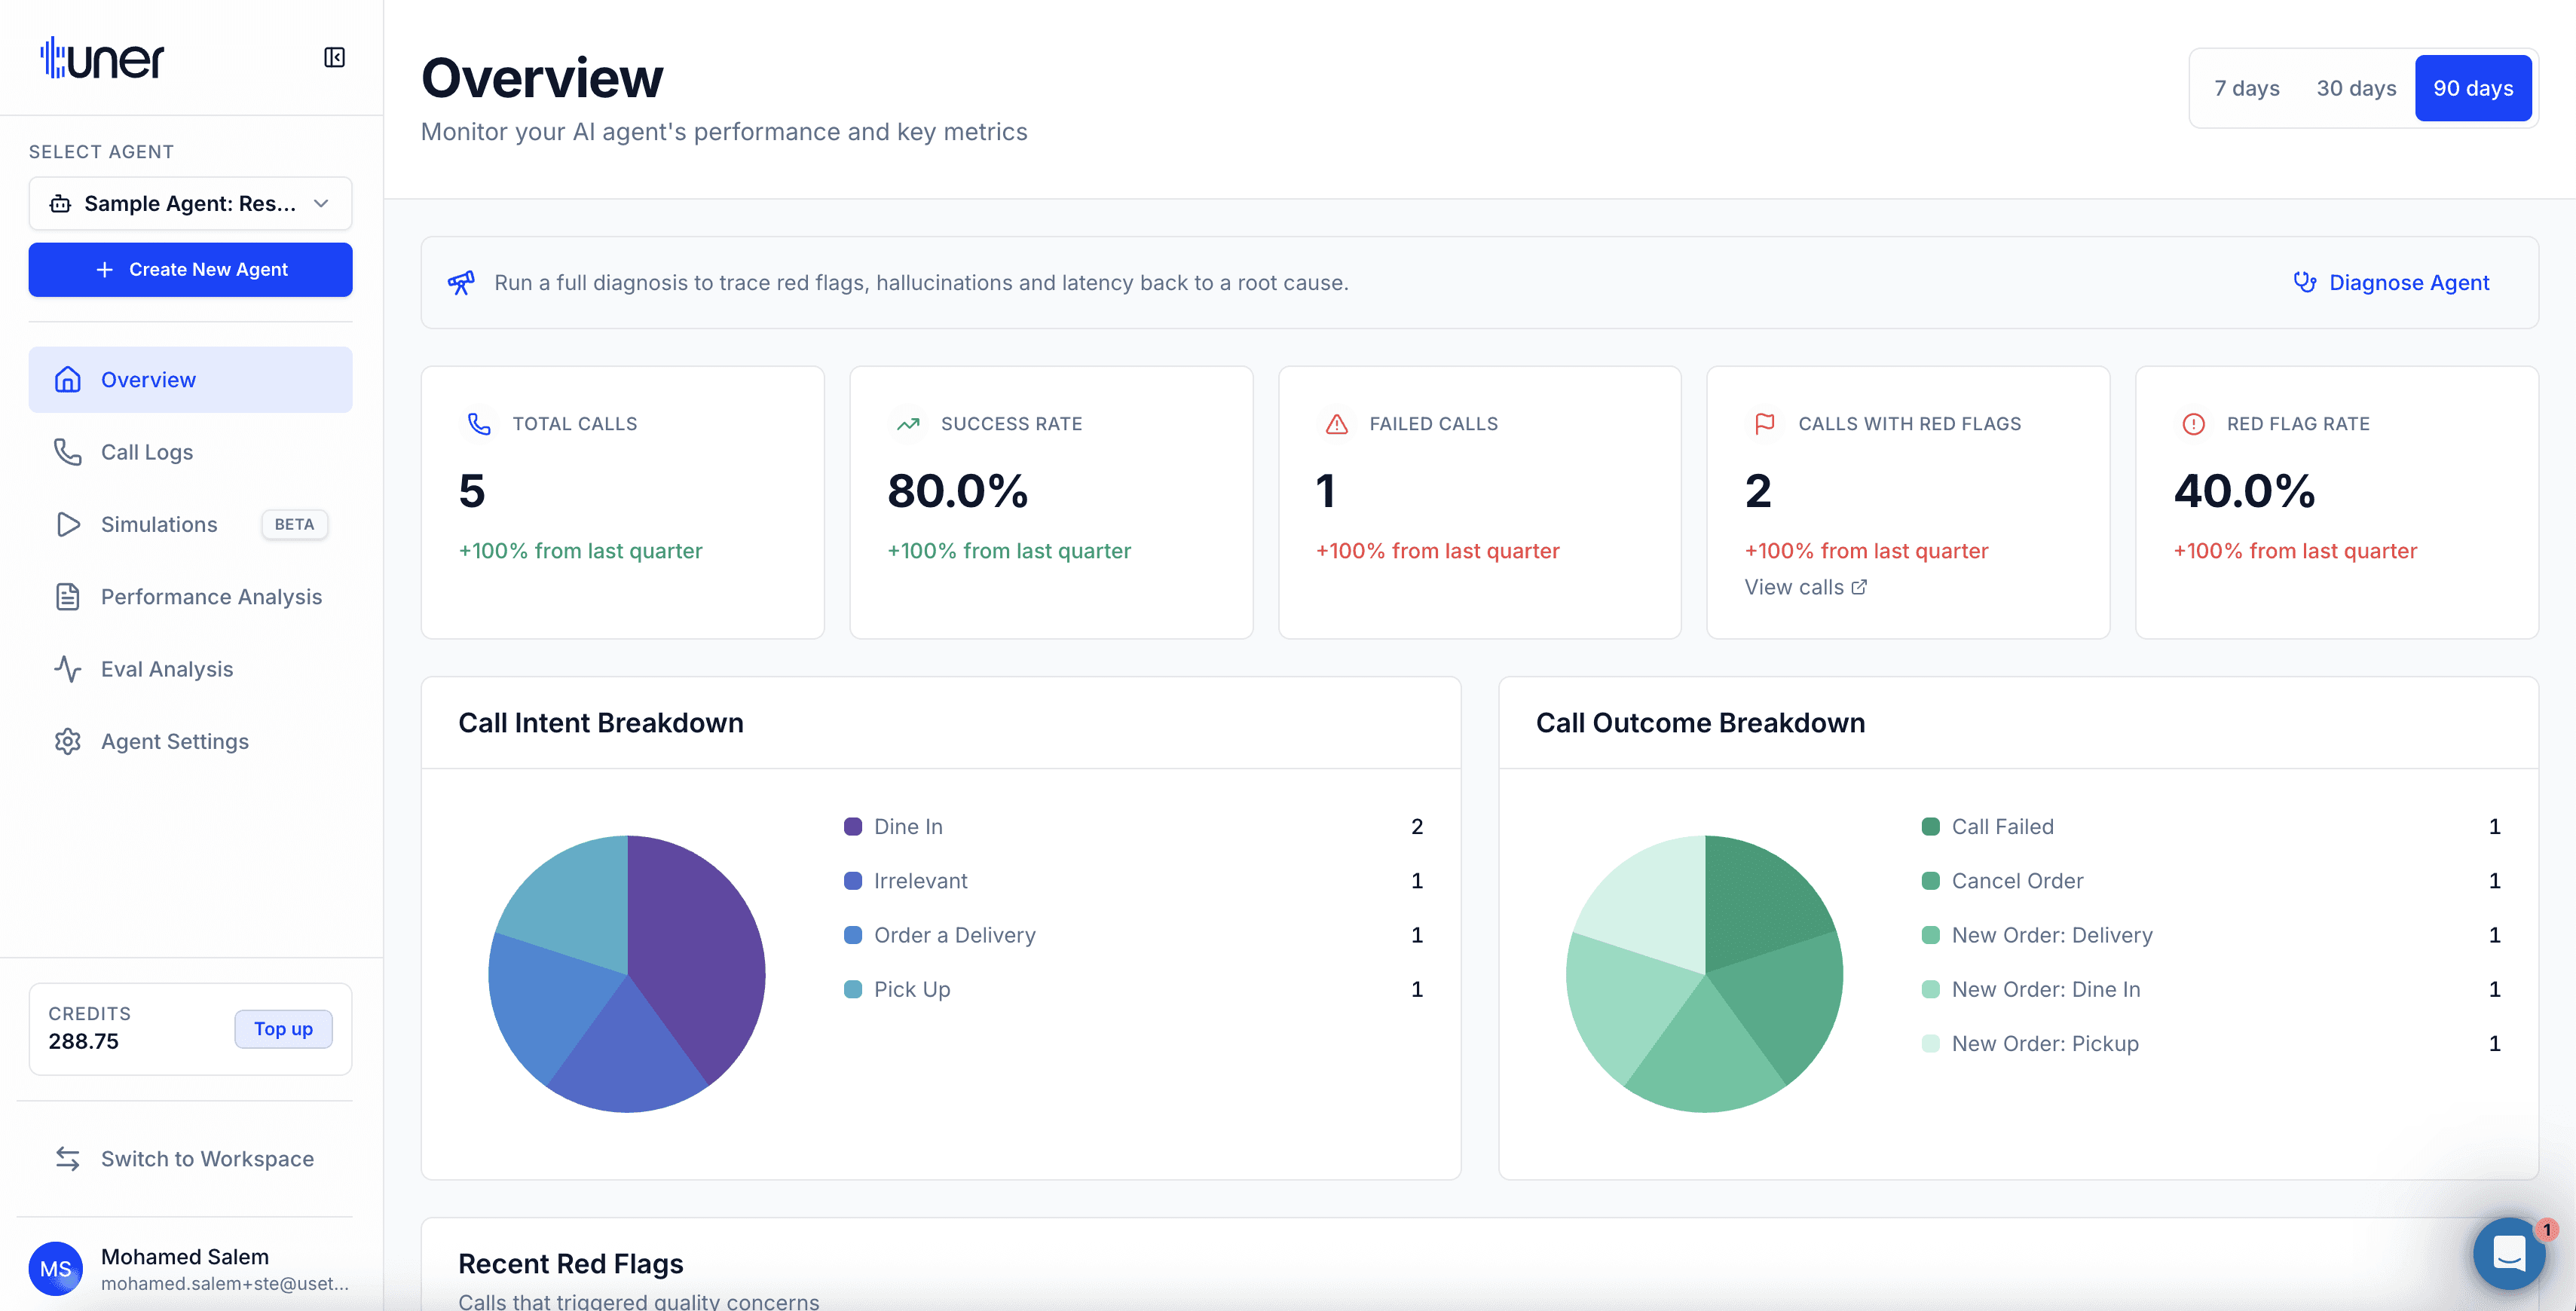Go to Call Logs
Screen dimensions: 2576x1311
pos(190,452)
